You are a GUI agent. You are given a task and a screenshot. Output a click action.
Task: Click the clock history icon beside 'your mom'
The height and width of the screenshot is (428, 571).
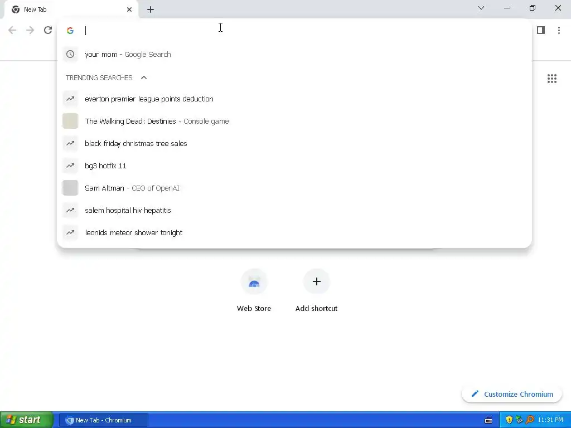click(x=70, y=54)
